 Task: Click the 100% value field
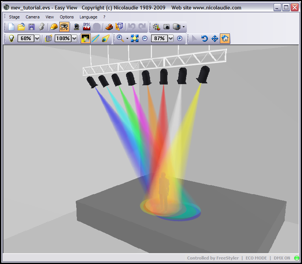(x=63, y=38)
